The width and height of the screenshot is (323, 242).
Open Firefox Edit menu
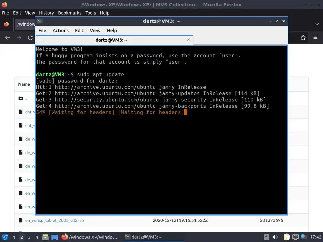point(17,13)
